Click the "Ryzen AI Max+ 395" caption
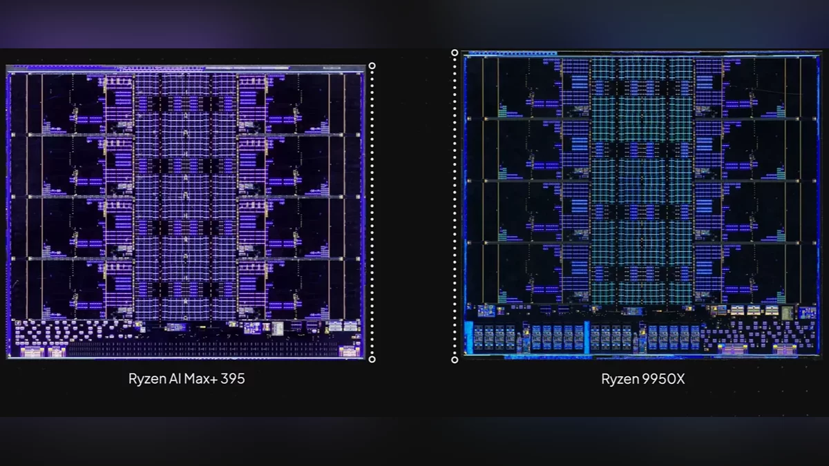 pos(187,379)
